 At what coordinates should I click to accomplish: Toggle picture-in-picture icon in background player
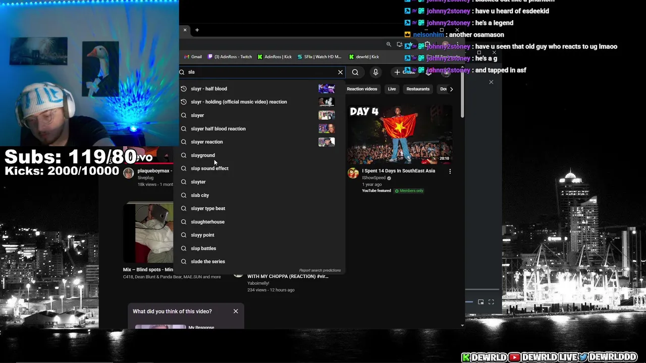point(480,302)
